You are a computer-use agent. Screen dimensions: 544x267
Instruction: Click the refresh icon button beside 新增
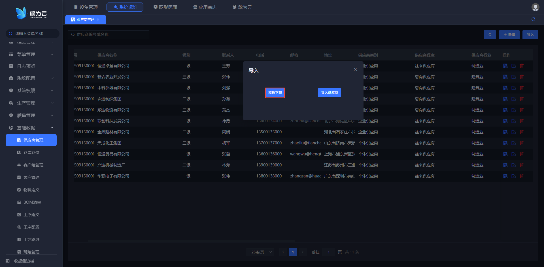(490, 35)
